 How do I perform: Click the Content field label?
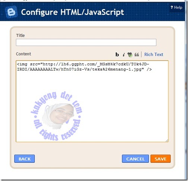23,54
